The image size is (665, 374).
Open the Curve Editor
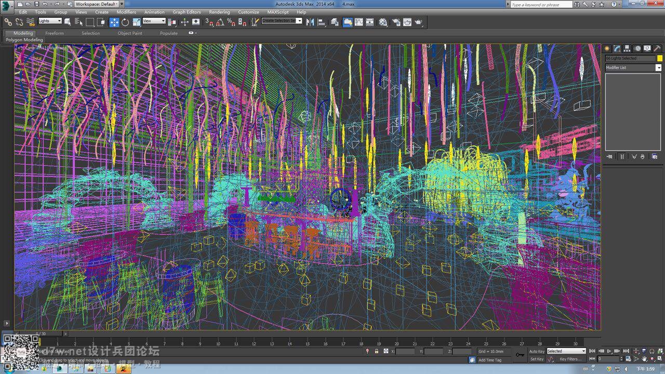(x=358, y=22)
